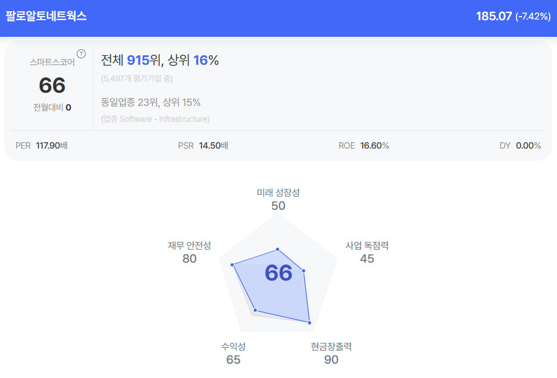Select the 수익성 65 axis label

coord(233,353)
